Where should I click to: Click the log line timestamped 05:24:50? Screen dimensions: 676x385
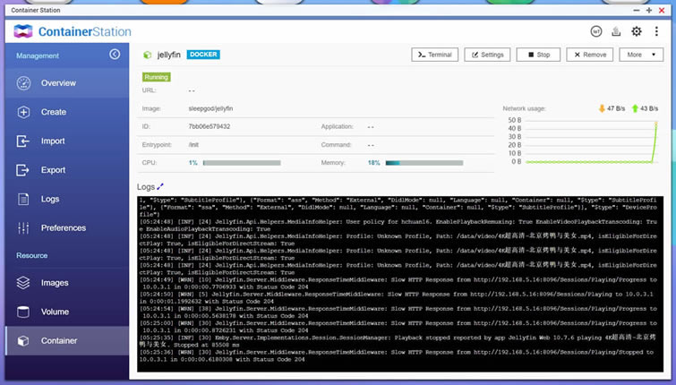(x=397, y=297)
